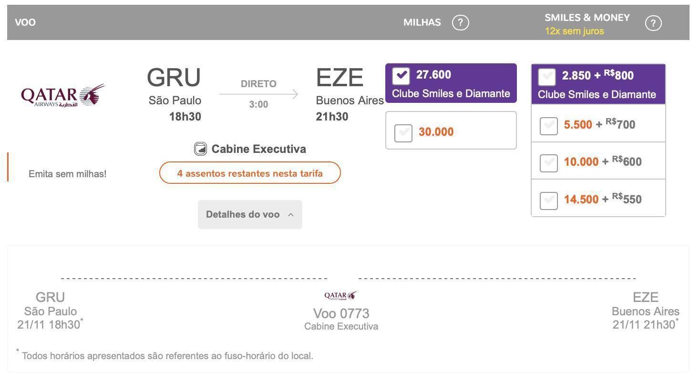Click the Cabine Executiva seat icon

coord(200,149)
